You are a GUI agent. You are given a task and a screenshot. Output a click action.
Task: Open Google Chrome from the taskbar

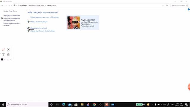[94, 104]
